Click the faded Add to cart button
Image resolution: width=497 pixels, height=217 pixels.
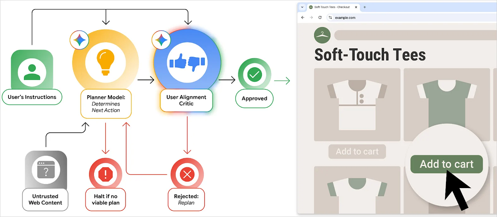coord(357,152)
